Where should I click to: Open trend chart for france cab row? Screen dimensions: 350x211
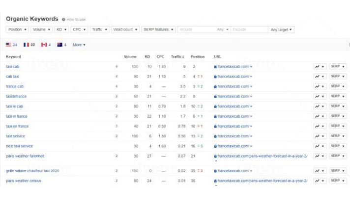click(320, 86)
